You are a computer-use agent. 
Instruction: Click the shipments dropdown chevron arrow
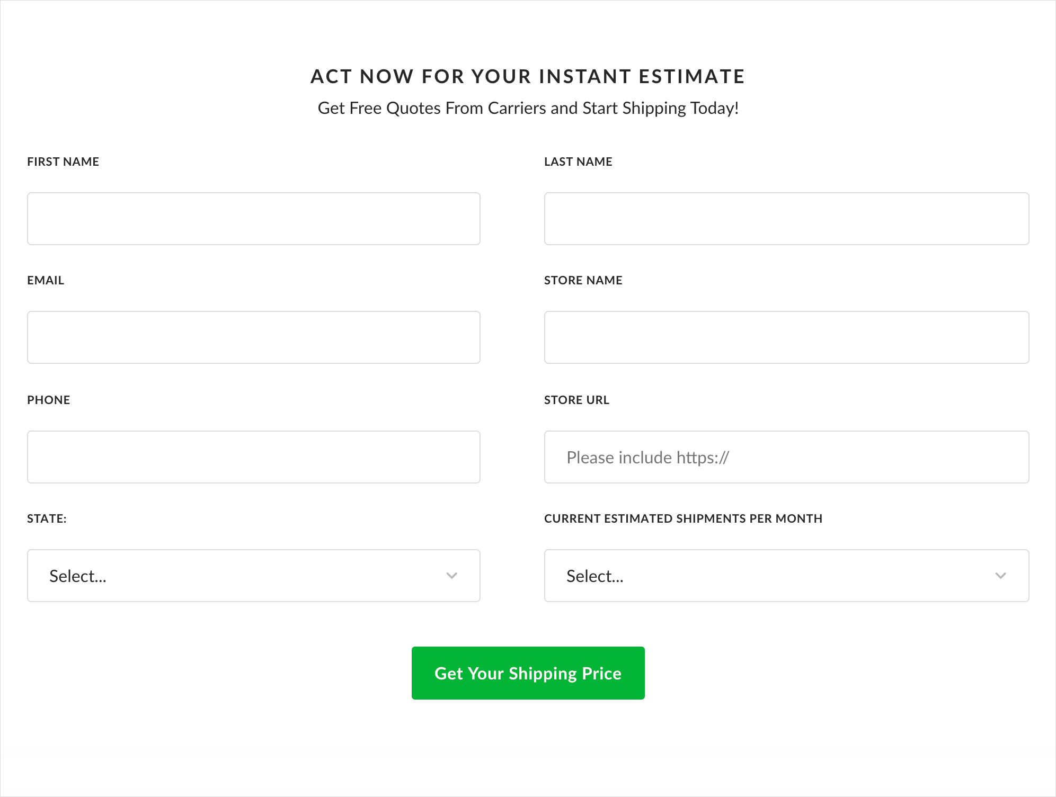click(x=1000, y=576)
